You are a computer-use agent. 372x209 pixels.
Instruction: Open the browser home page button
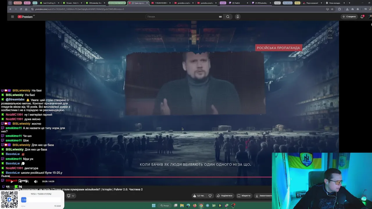click(26, 9)
